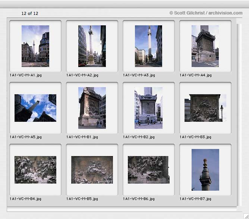This screenshot has width=249, height=219.
Task: Pick thumbnail 1A1-WC-M-B1.jpg base corner
Action: [x=92, y=108]
